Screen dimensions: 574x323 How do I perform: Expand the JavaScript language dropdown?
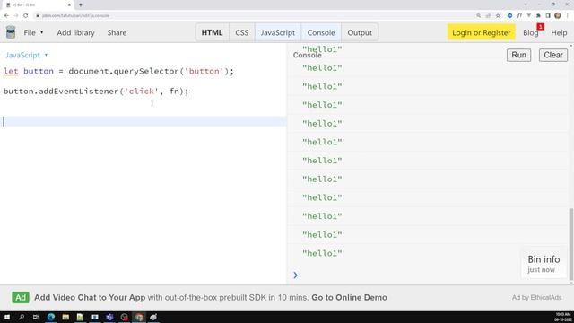(26, 55)
